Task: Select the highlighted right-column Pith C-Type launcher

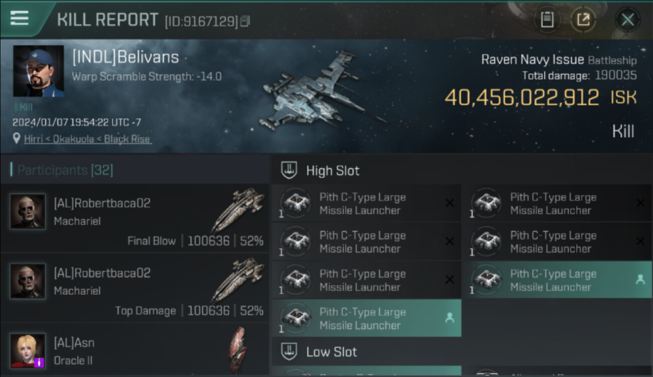Action: click(x=558, y=280)
